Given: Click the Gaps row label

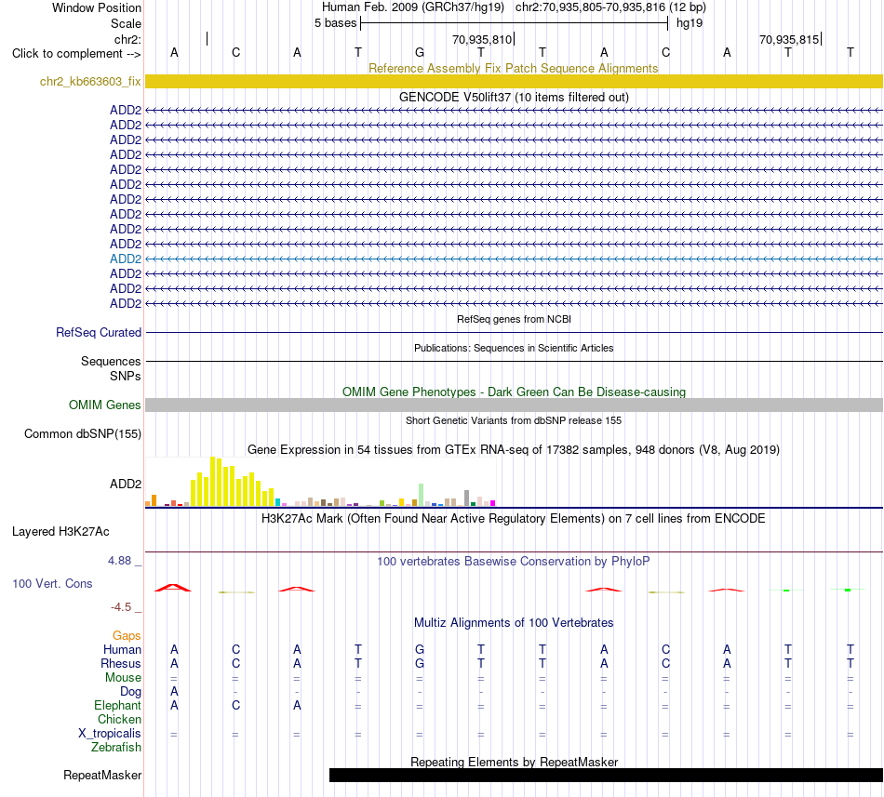Looking at the screenshot, I should [127, 635].
